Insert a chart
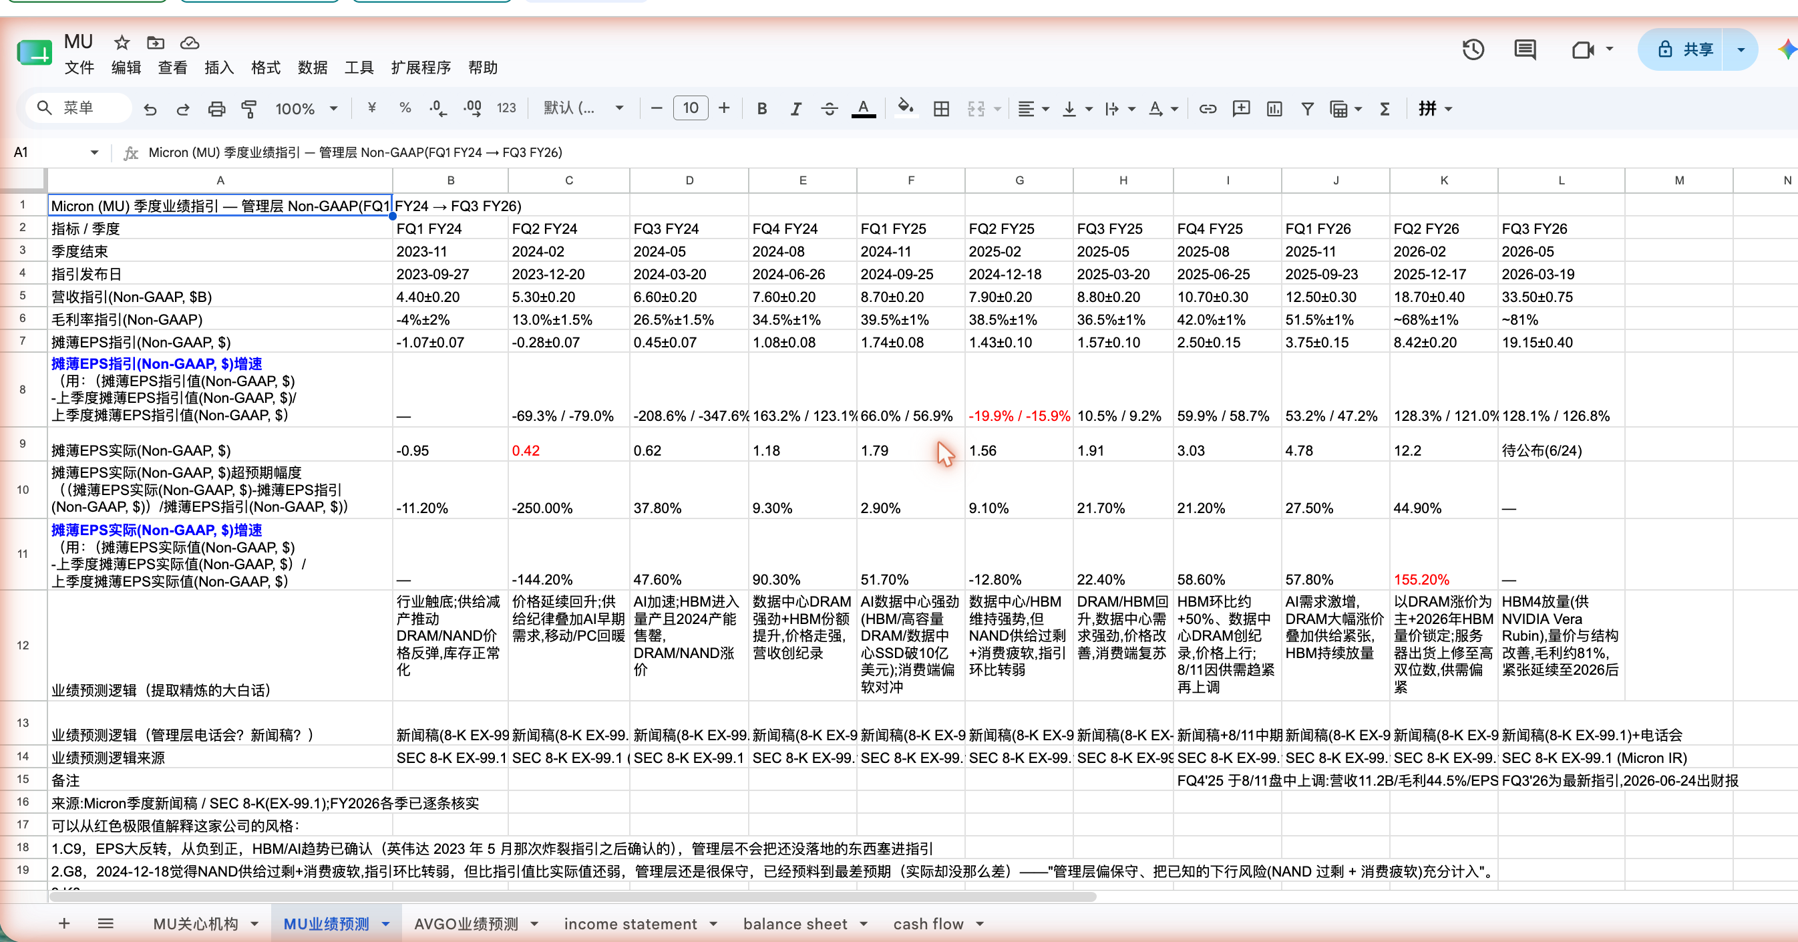1798x942 pixels. coord(1274,108)
